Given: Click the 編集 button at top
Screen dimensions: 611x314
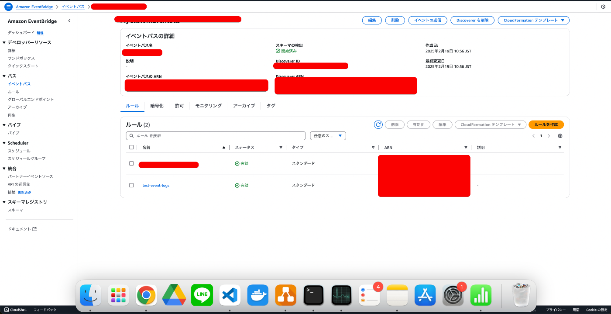Looking at the screenshot, I should [x=372, y=20].
